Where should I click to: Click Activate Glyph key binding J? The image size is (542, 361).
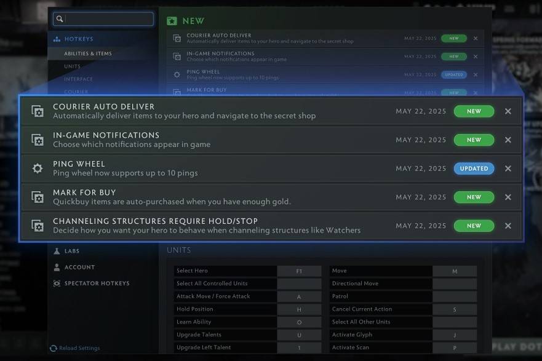455,335
